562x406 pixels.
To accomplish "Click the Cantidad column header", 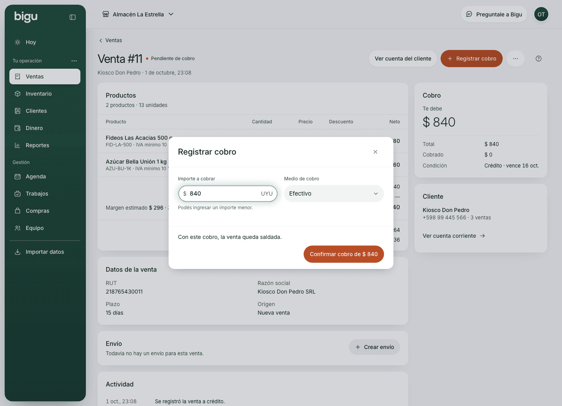I will point(262,122).
